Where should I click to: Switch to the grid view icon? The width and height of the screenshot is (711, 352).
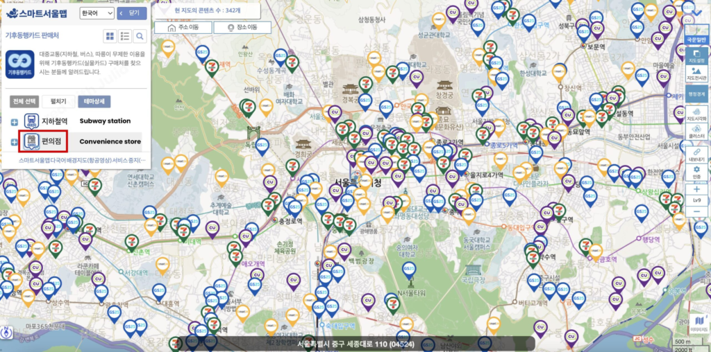110,36
